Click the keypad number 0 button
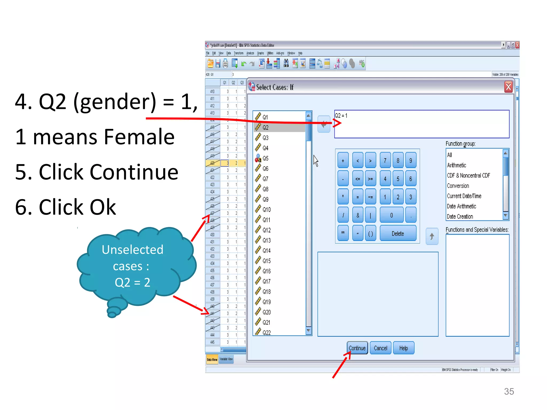Viewport: 547px width, 410px height. (x=391, y=215)
